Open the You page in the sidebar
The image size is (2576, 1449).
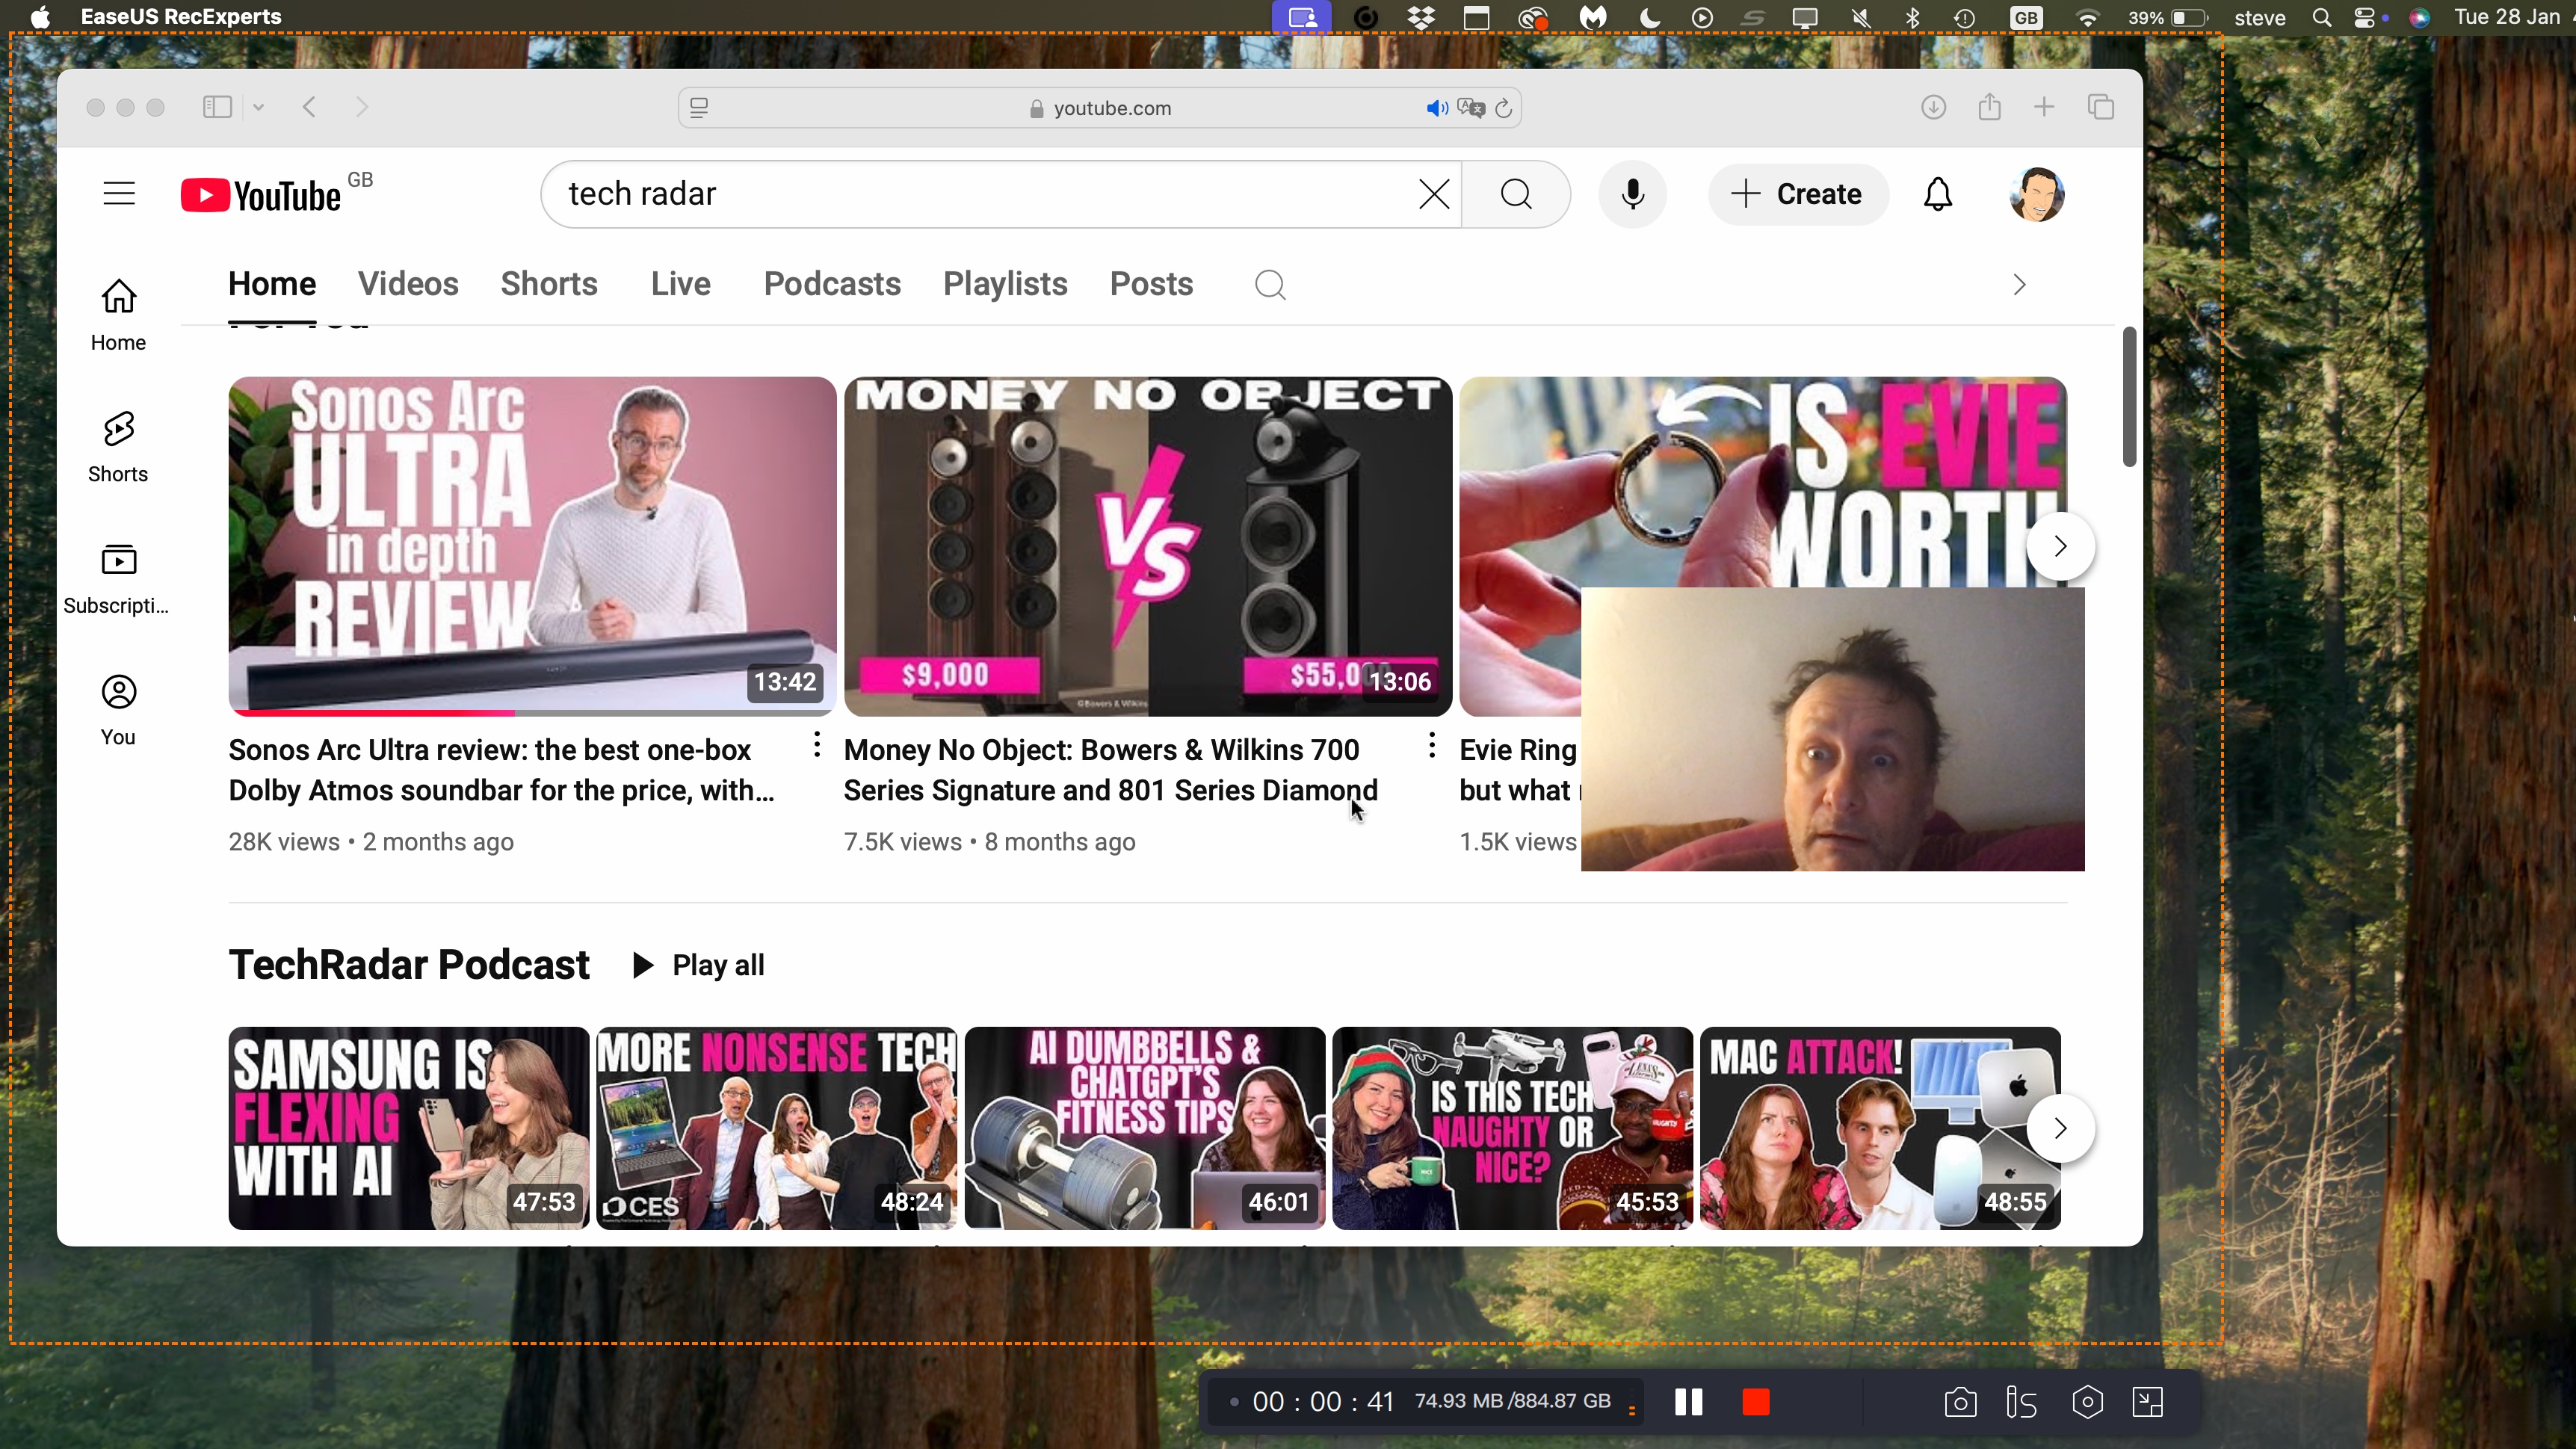pyautogui.click(x=118, y=710)
